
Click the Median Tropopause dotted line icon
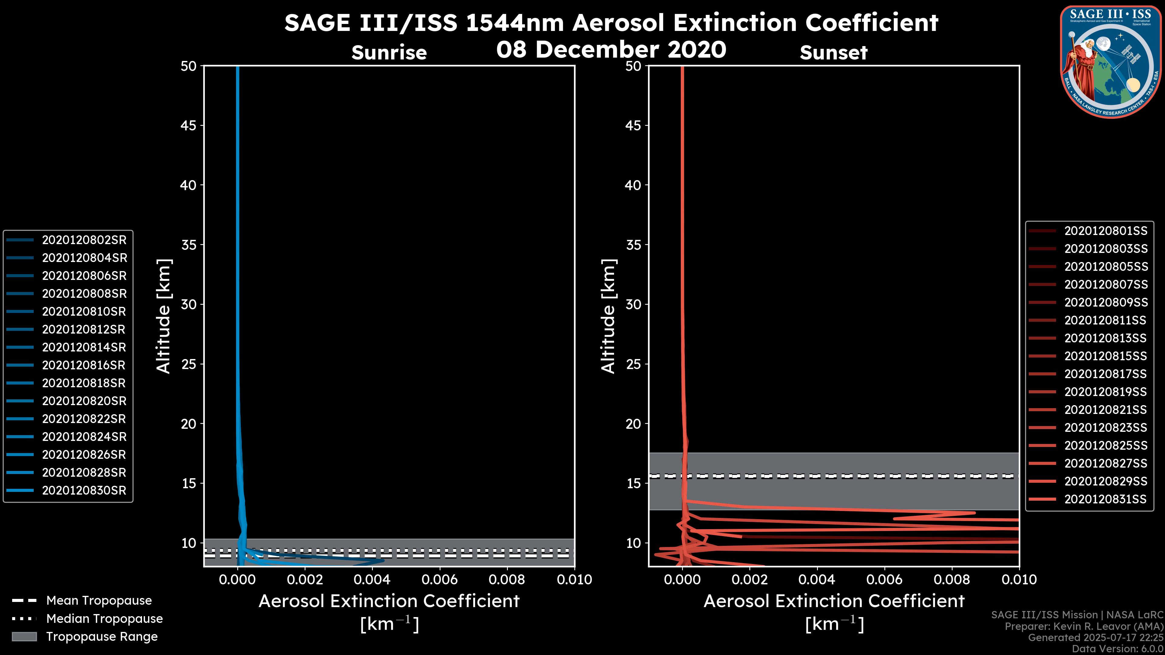[x=24, y=618]
